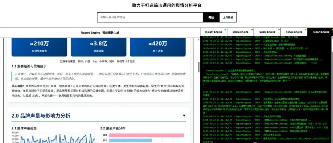The width and height of the screenshot is (333, 143).
Task: Click the Report Engine - 智能报告生成 title
Action: tap(100, 33)
